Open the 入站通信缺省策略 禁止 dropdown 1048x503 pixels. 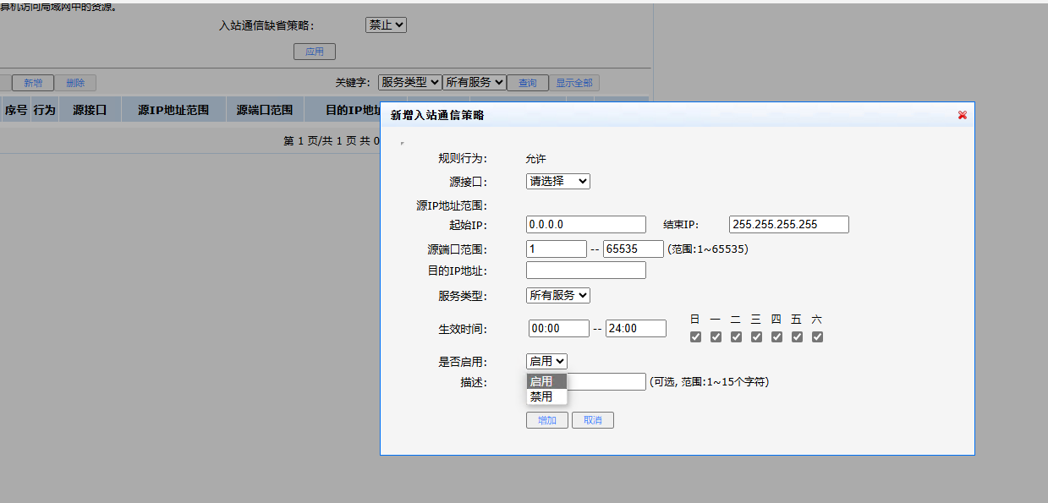pos(386,25)
